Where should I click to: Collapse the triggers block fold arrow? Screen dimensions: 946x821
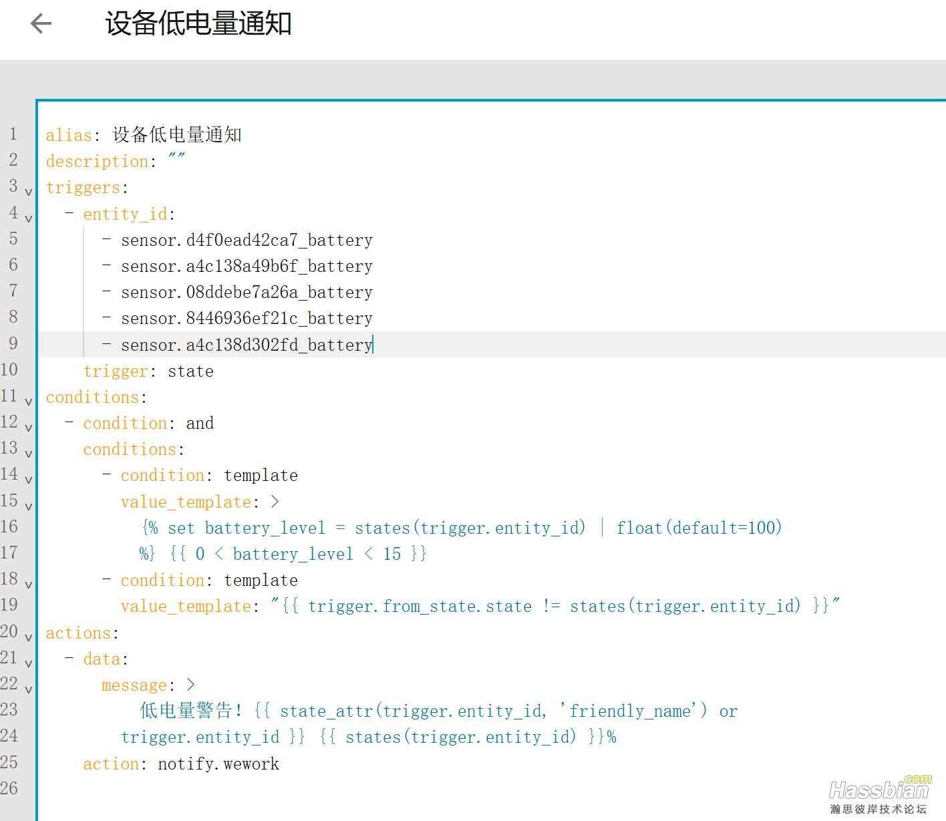[28, 192]
